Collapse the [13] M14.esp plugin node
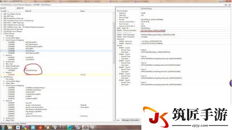The width and height of the screenshot is (232, 130). 1,77
